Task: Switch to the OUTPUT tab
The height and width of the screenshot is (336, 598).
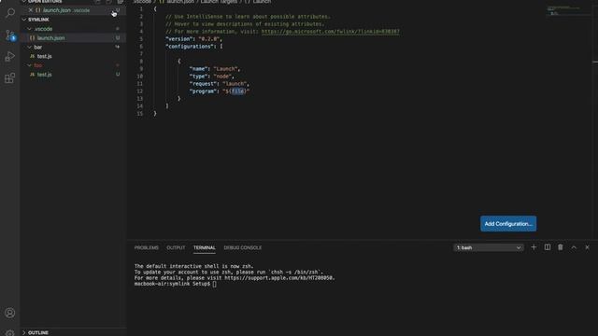Action: [176, 247]
